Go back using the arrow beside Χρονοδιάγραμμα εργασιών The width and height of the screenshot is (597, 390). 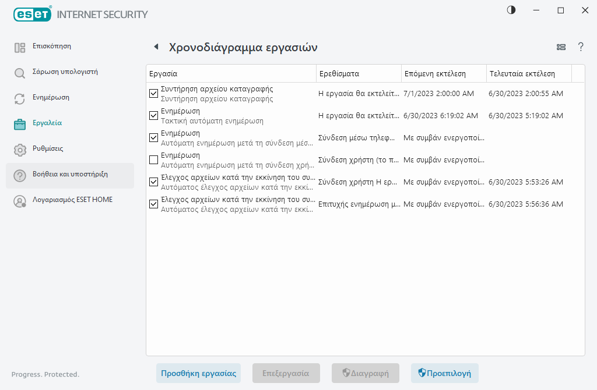point(156,47)
